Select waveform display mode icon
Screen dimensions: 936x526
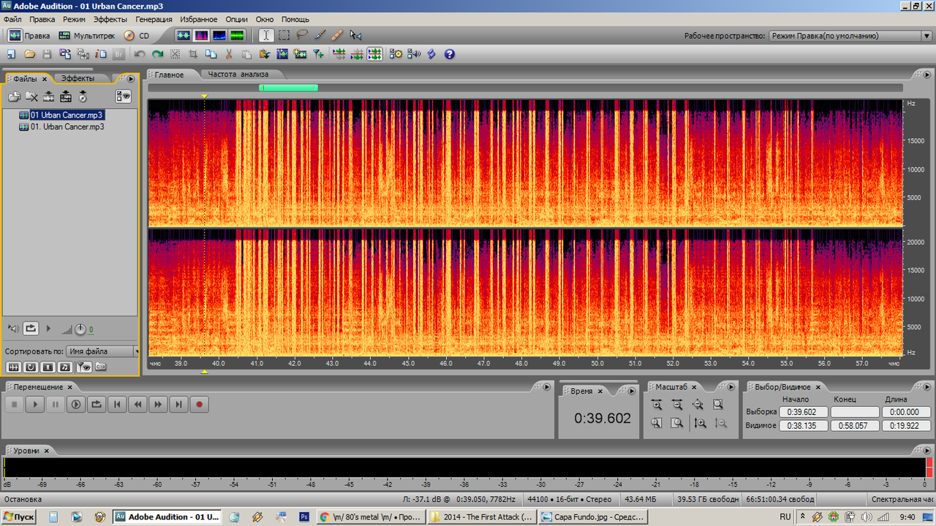[182, 35]
